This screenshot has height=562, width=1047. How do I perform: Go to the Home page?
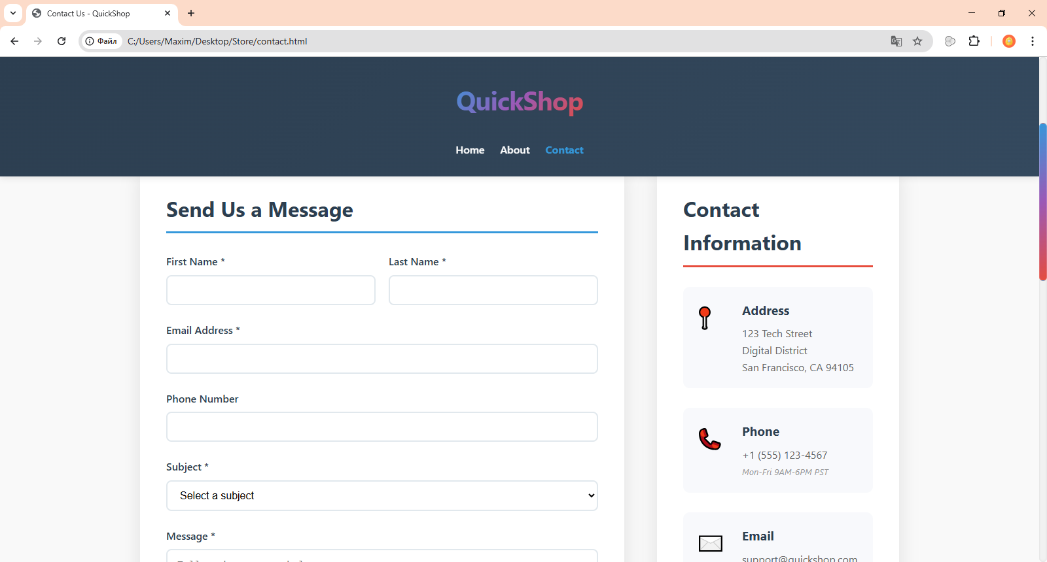[x=470, y=150]
